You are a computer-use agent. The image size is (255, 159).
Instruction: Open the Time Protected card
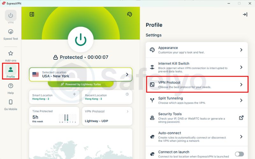54,116
